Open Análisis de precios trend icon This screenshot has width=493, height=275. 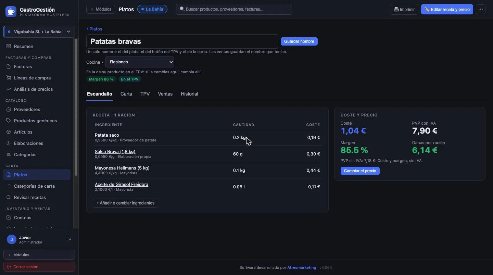pos(9,89)
